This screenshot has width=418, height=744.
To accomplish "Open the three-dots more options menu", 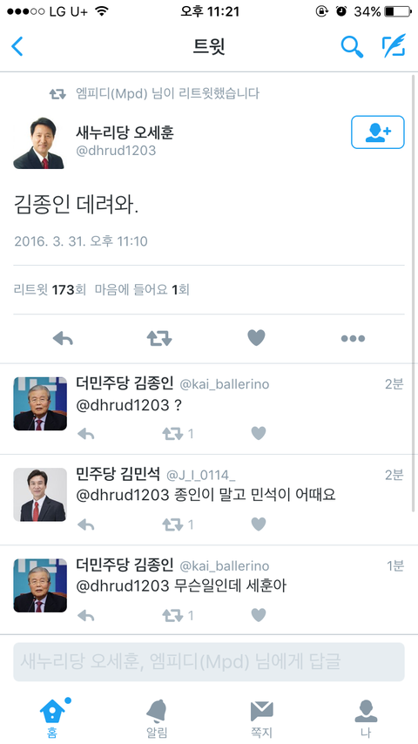I will [x=353, y=338].
